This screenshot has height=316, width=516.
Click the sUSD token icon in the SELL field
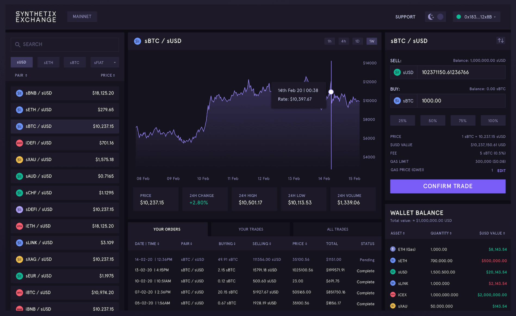click(397, 72)
